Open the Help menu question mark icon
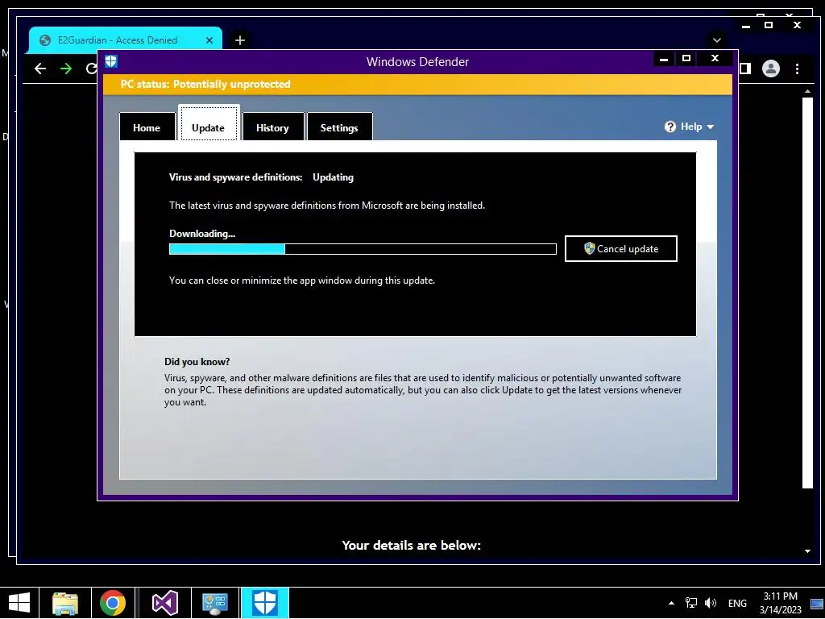The width and height of the screenshot is (825, 619). click(670, 127)
